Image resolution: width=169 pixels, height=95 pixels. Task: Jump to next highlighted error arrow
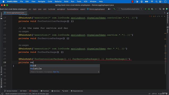point(165,16)
